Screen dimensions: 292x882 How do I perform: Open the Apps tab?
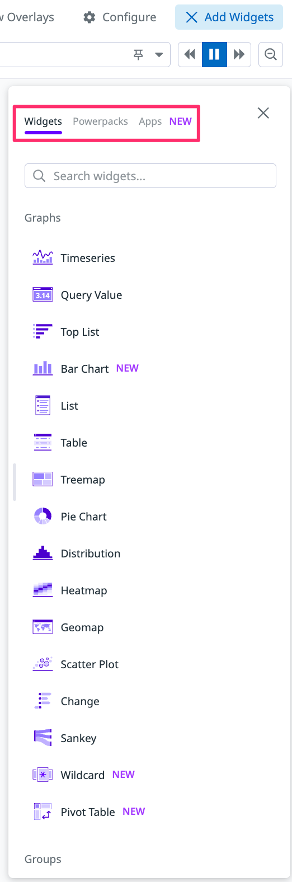pos(150,121)
